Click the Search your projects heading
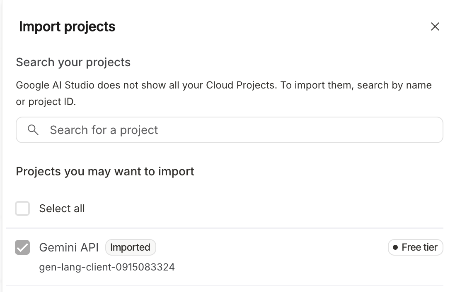The height and width of the screenshot is (292, 455). [x=73, y=62]
